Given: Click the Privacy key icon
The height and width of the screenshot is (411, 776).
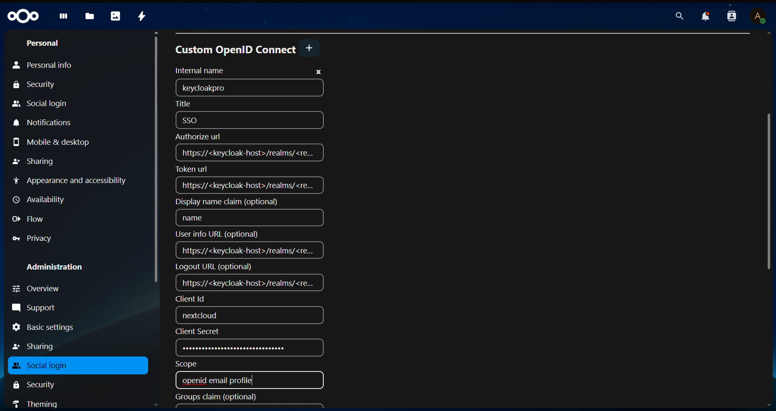Looking at the screenshot, I should (x=16, y=239).
